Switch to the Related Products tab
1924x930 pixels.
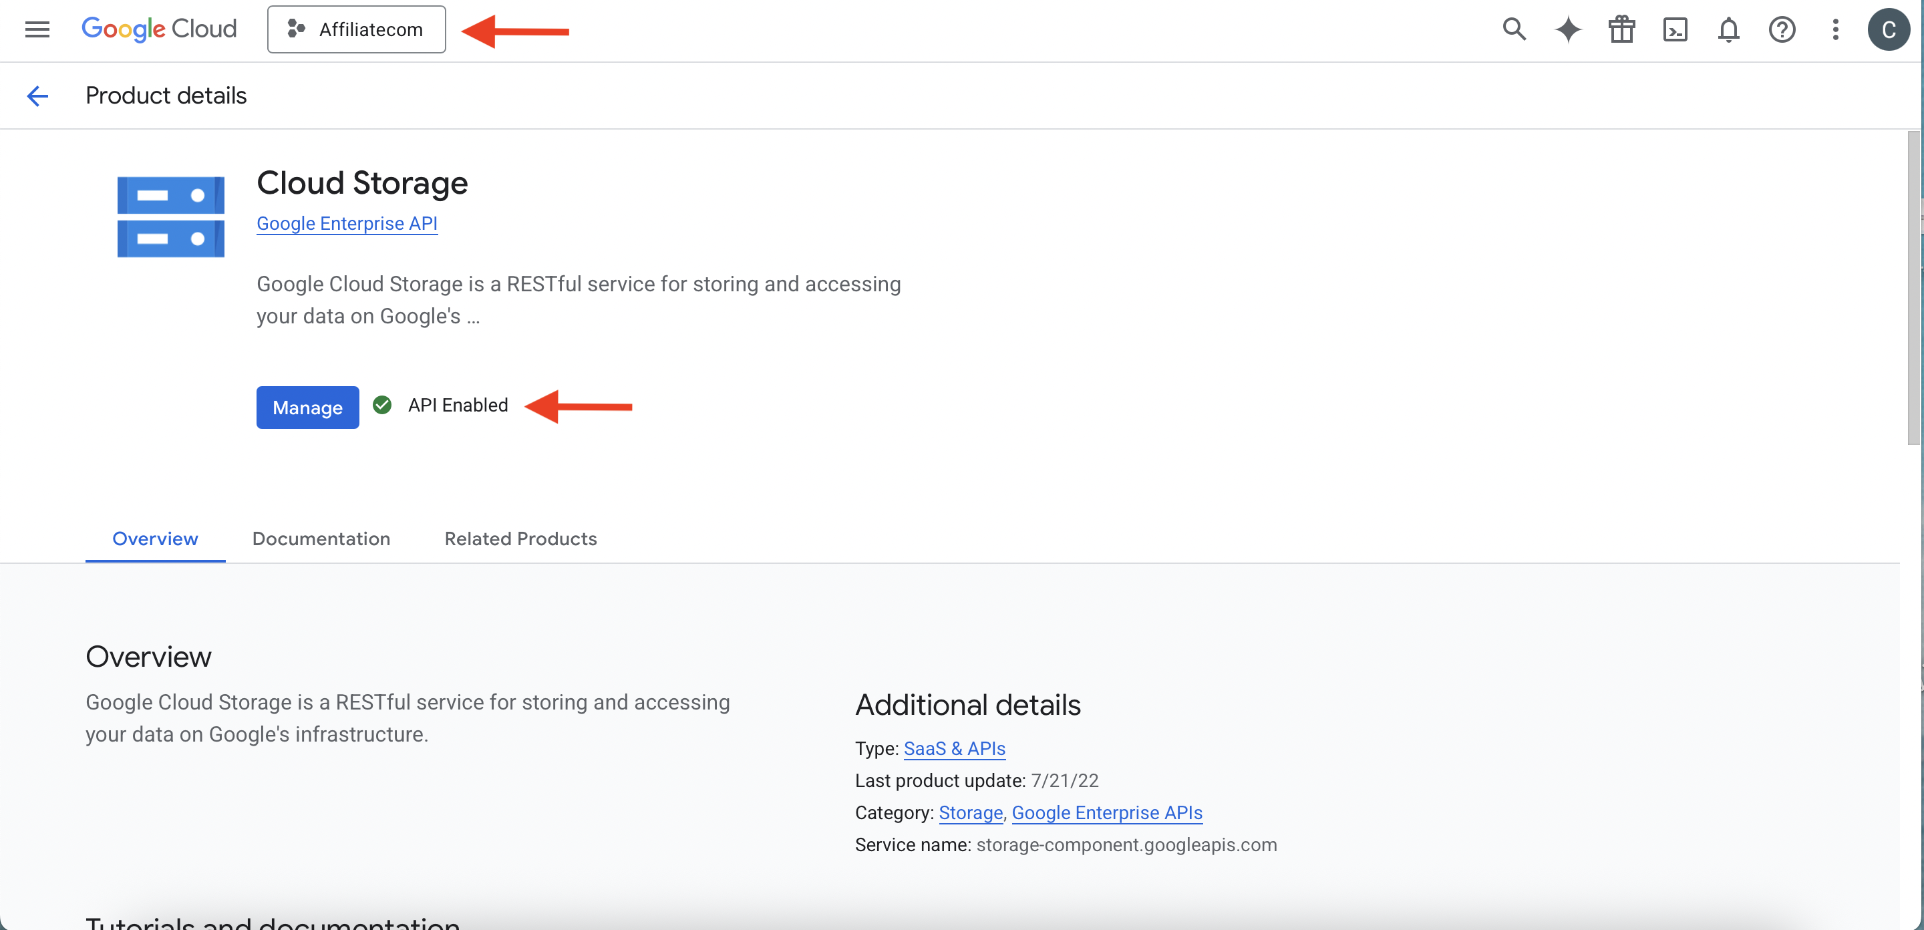[520, 538]
